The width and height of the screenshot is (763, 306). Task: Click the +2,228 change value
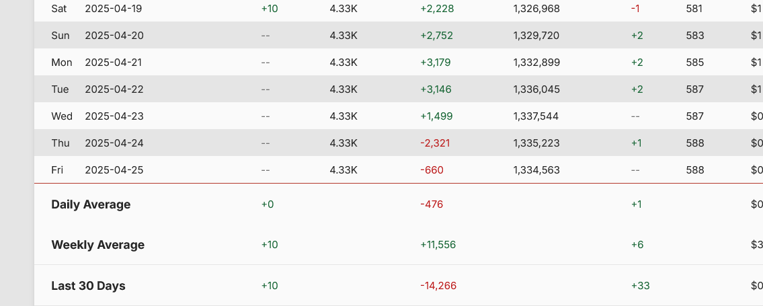pyautogui.click(x=436, y=9)
